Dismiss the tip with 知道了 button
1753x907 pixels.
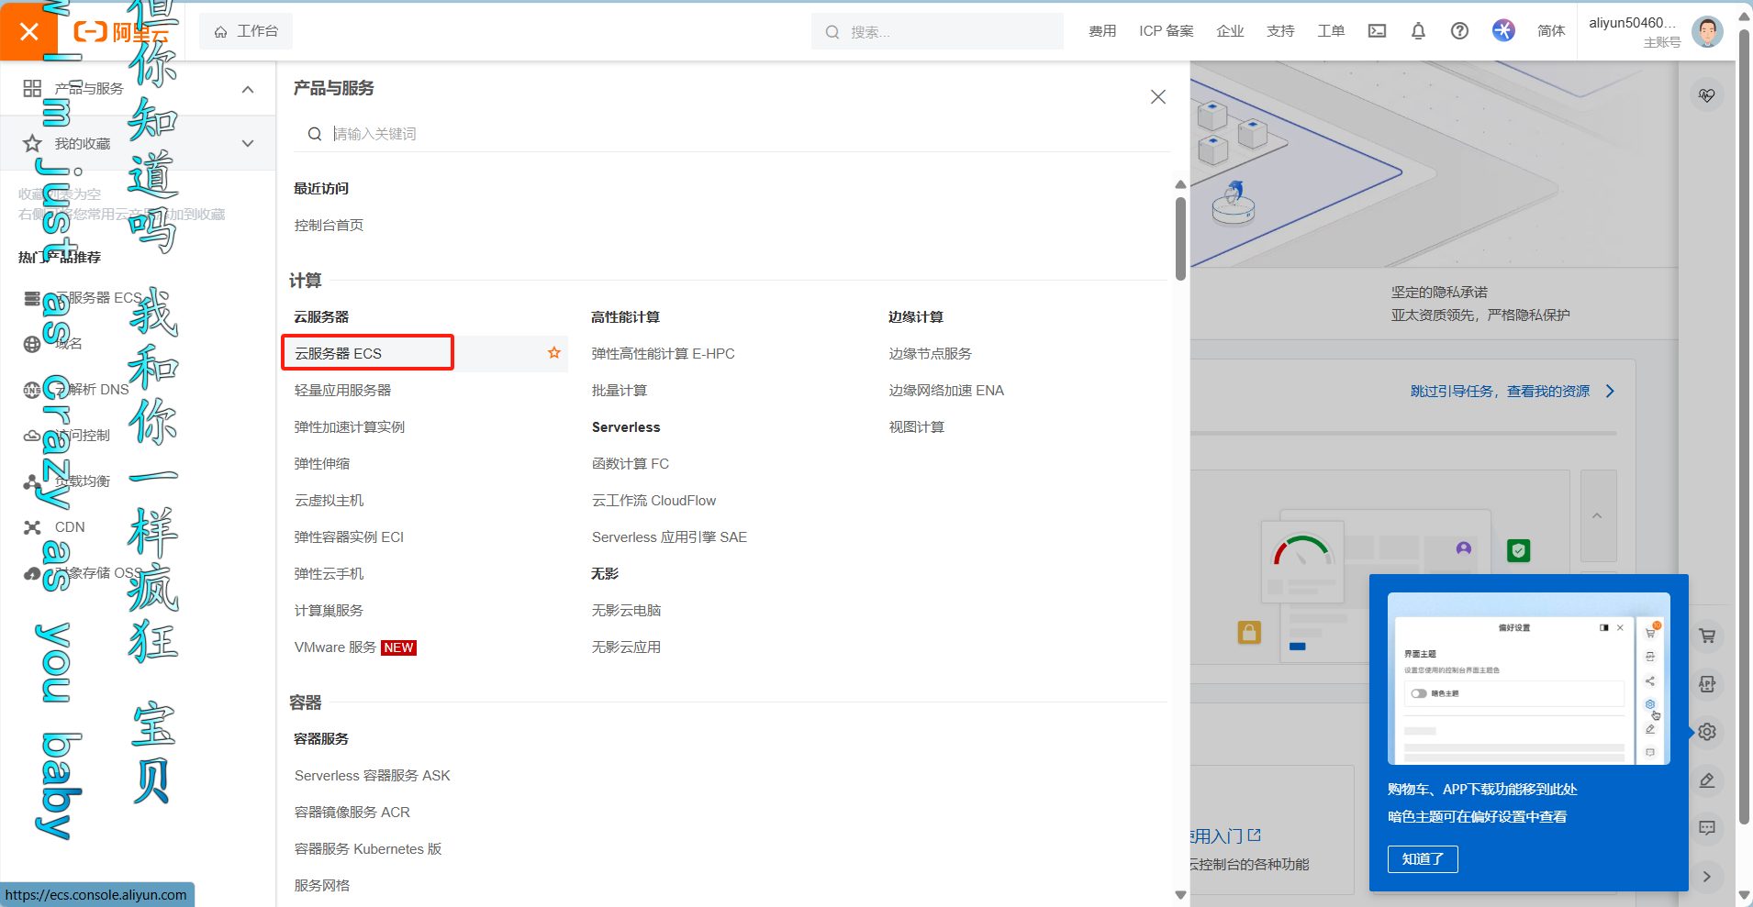(1423, 859)
